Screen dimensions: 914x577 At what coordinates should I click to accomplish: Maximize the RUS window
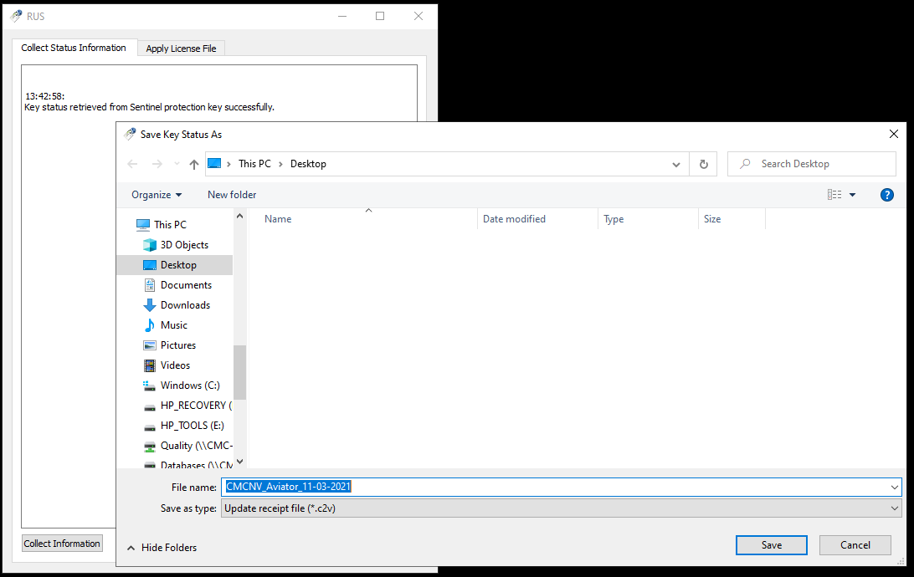pos(380,16)
